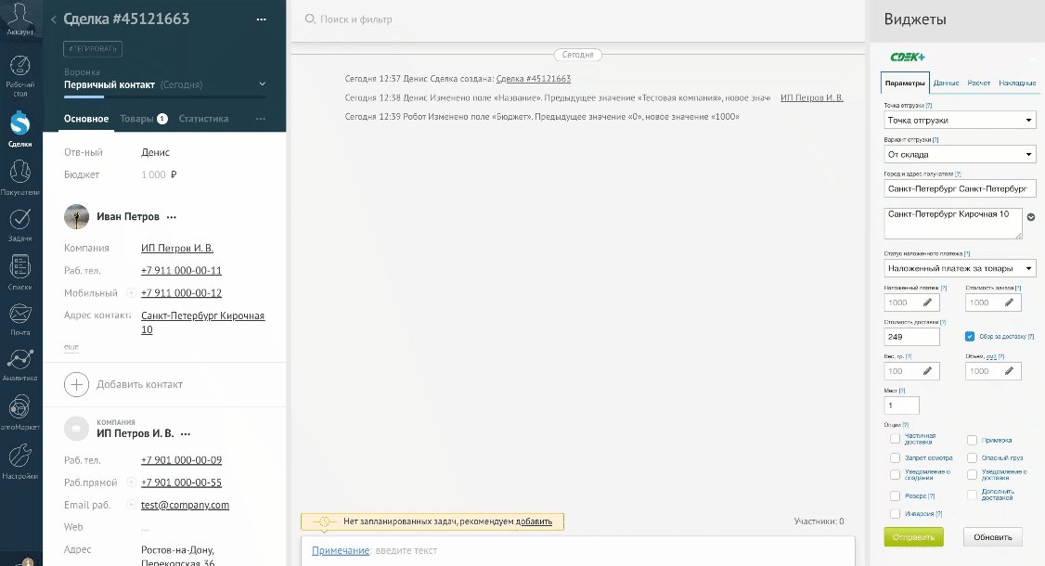Open Наложенный платеж за товары status dropdown
Viewport: 1045px width, 566px height.
coord(959,269)
